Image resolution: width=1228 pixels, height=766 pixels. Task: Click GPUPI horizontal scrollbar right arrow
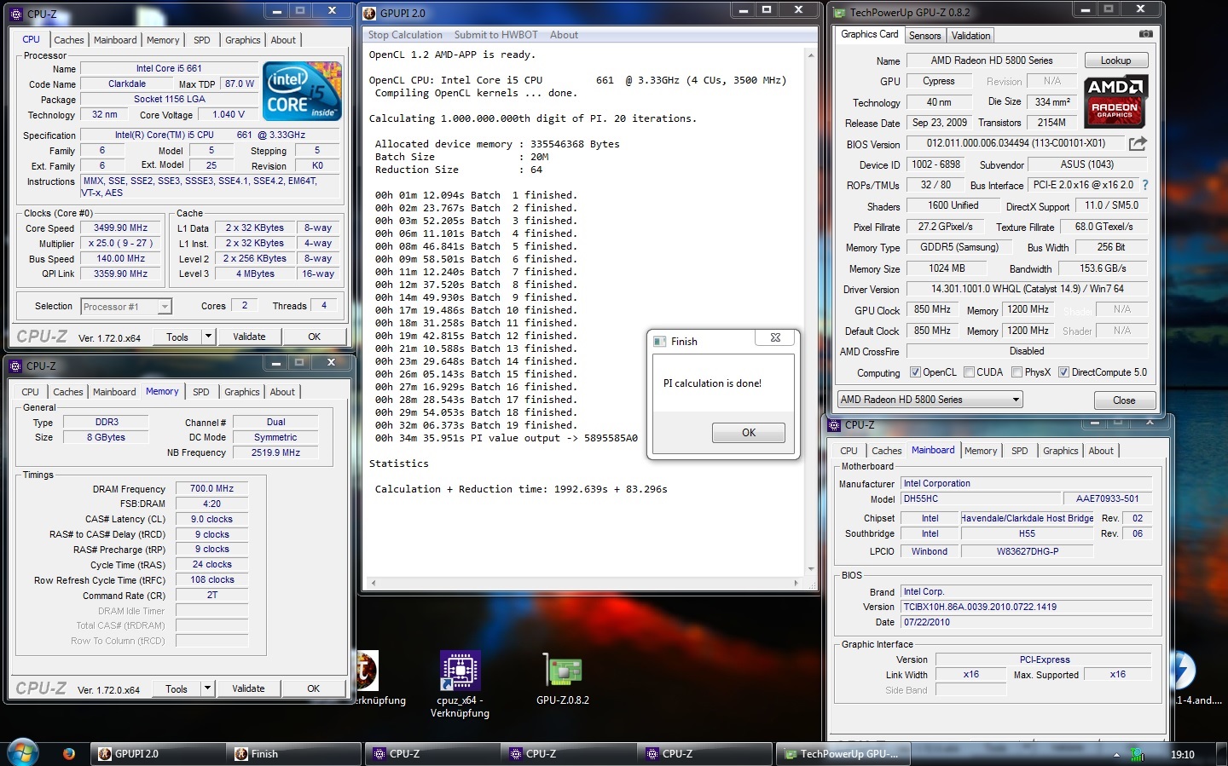796,584
